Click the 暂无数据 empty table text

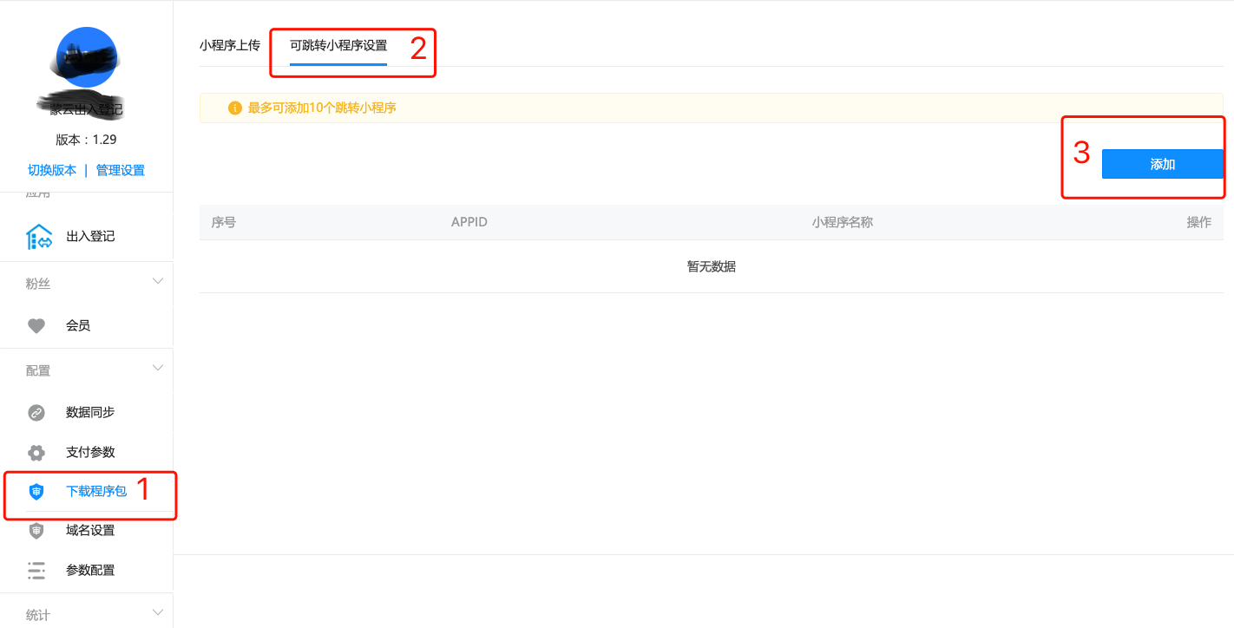pyautogui.click(x=712, y=267)
